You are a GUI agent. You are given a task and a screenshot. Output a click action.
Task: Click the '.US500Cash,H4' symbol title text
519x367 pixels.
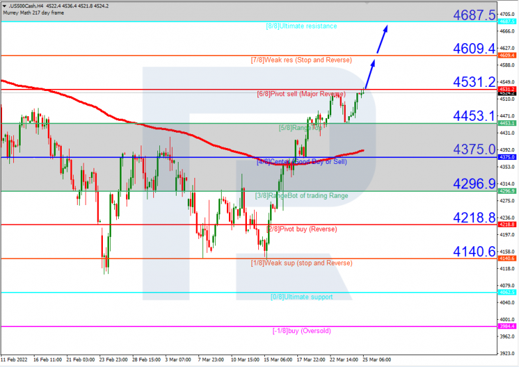[x=26, y=6]
